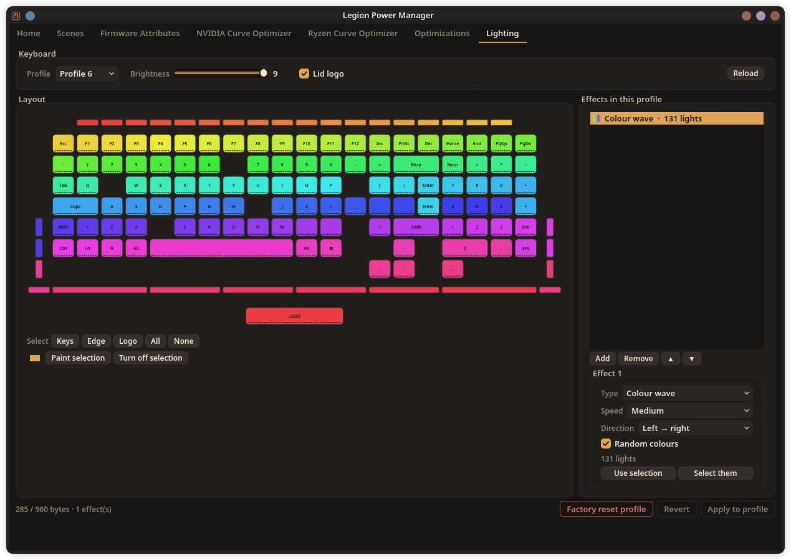Open the orange paint colour swatch
Screen dimensions: 791x560
35,358
